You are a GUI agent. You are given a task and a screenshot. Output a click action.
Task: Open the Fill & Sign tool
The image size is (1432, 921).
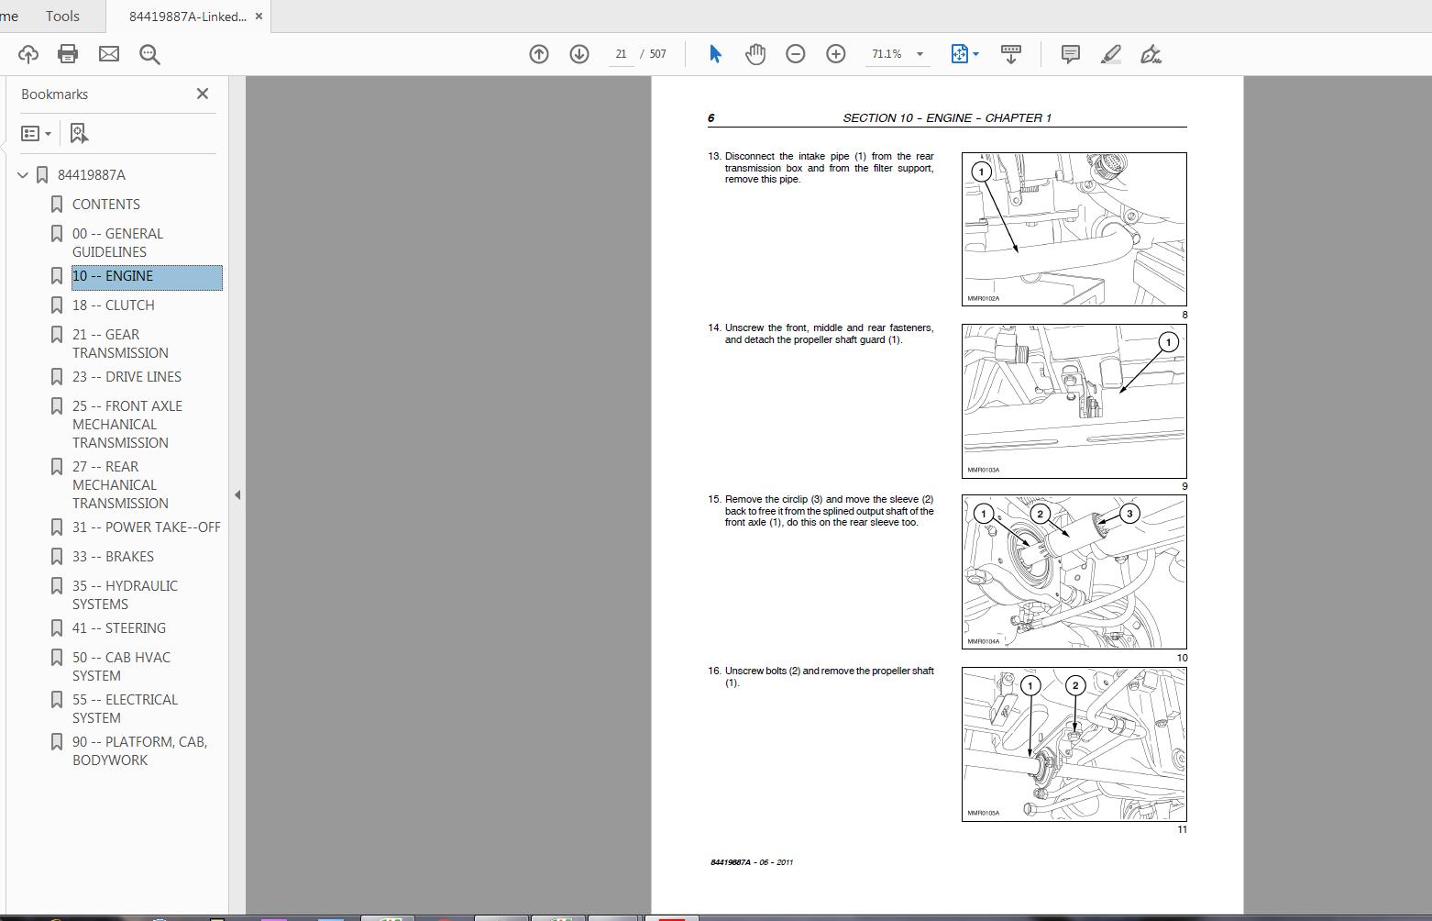pyautogui.click(x=1151, y=53)
